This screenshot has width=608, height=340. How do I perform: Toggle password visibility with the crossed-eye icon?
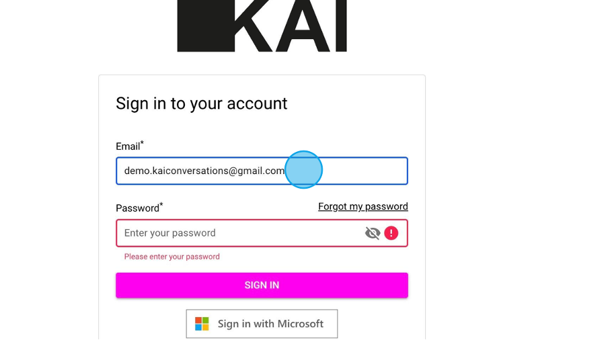(x=372, y=233)
